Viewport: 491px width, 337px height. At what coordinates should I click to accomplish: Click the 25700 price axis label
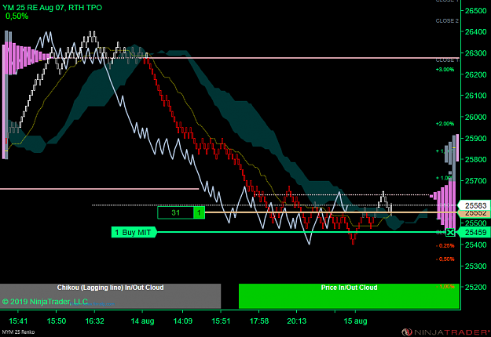click(475, 181)
